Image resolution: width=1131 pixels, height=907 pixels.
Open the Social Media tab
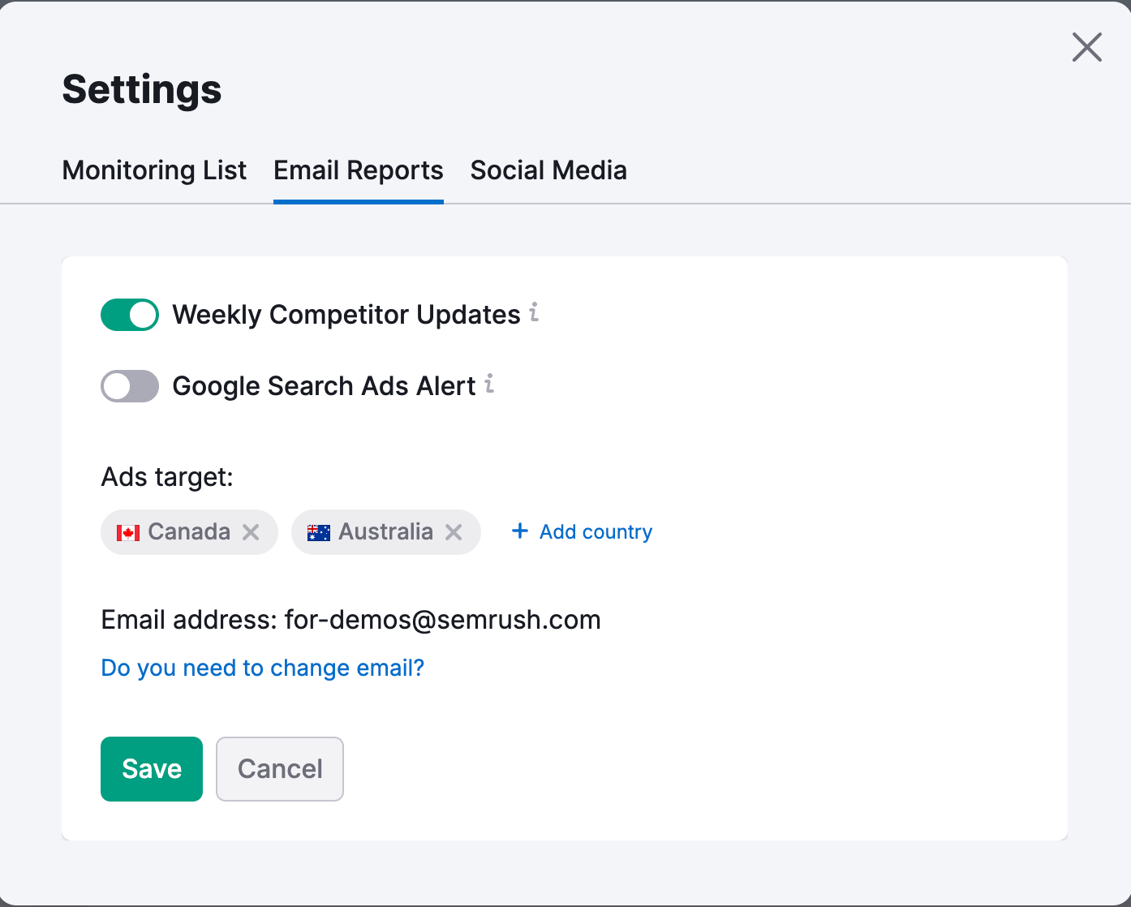(x=548, y=170)
